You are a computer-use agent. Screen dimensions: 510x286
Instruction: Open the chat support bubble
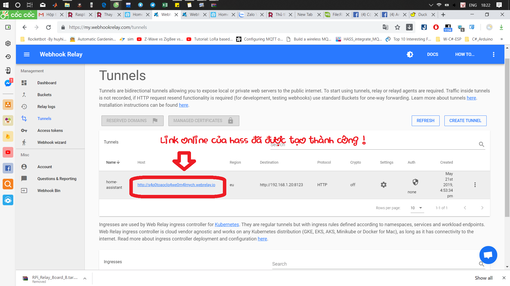point(488,255)
